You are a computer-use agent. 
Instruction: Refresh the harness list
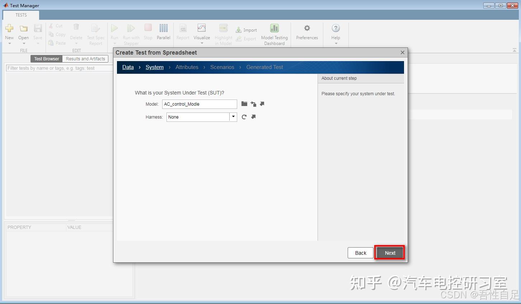click(244, 116)
